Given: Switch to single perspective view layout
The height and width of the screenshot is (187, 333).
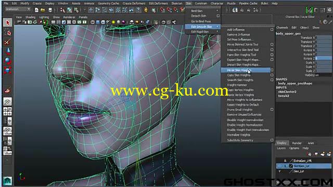Looking at the screenshot, I should click(8, 102).
